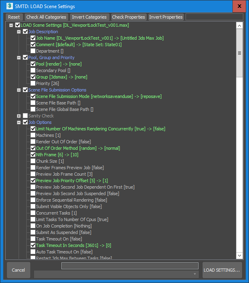Viewport: 249px width, 283px height.
Task: Collapse the Job Options category
Action: coord(19,123)
